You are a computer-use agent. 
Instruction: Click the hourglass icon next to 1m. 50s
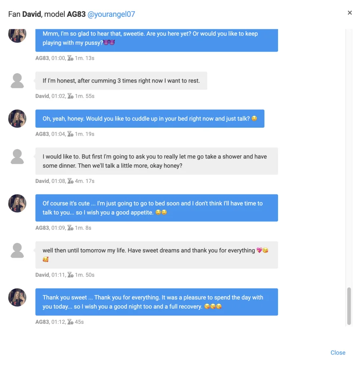click(x=70, y=275)
